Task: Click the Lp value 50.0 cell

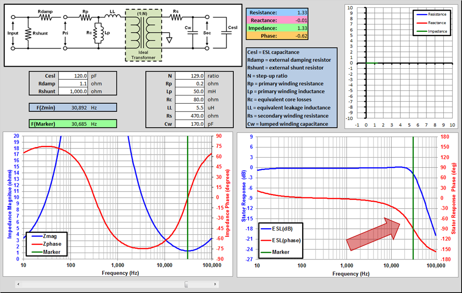Action: click(x=190, y=91)
